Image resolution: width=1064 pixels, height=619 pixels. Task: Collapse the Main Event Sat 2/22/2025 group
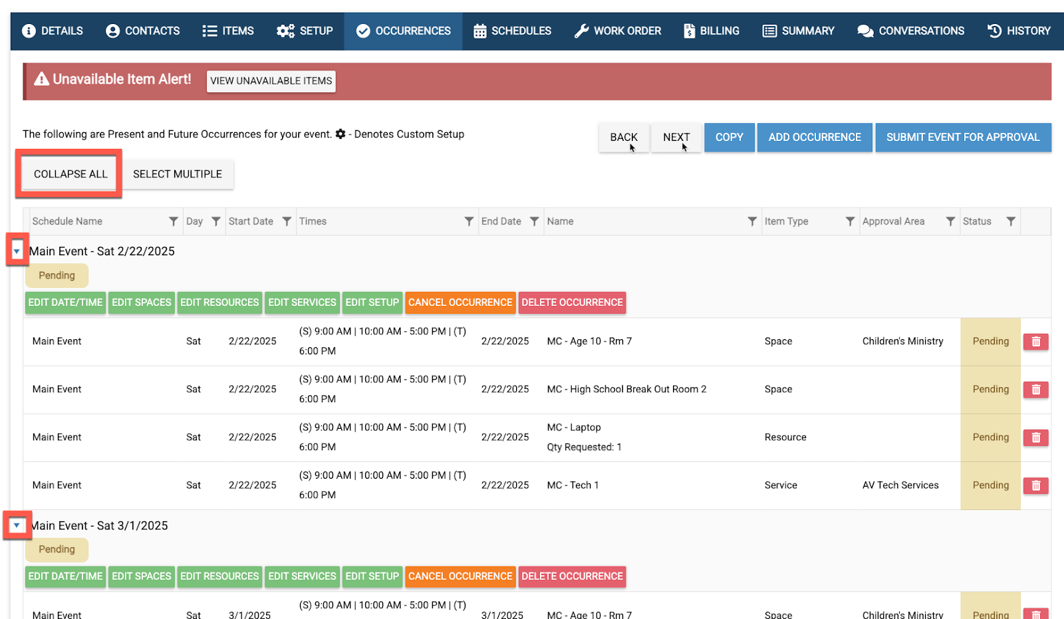pyautogui.click(x=17, y=251)
